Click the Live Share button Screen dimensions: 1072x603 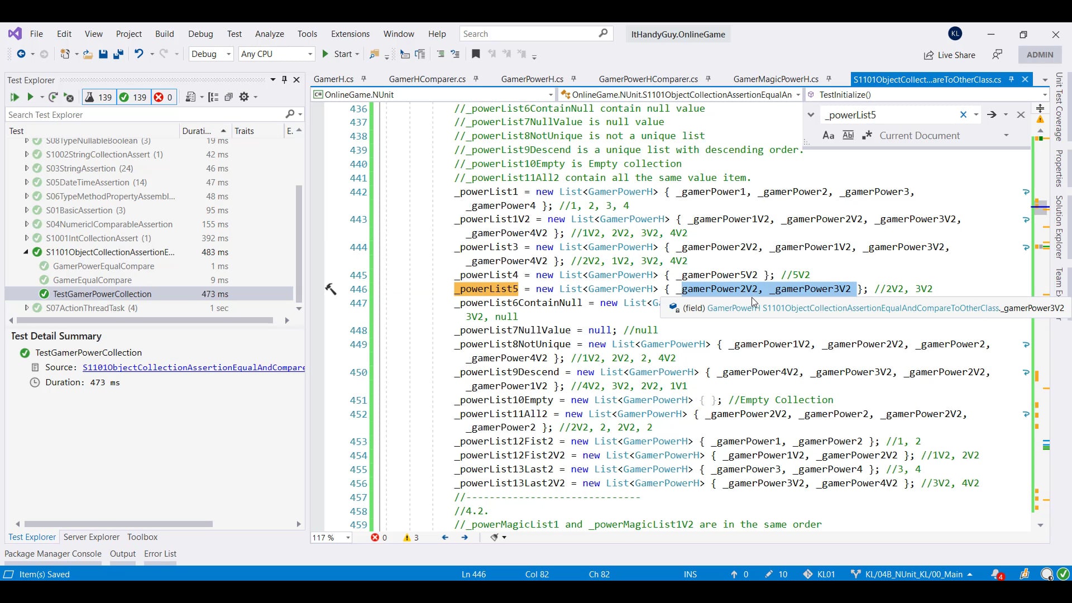point(950,55)
